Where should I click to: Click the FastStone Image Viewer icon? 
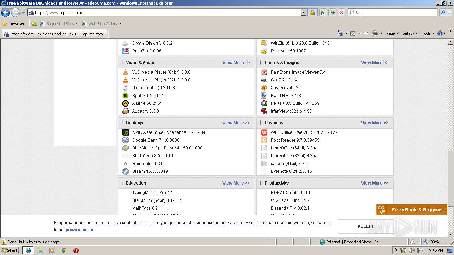pyautogui.click(x=264, y=72)
